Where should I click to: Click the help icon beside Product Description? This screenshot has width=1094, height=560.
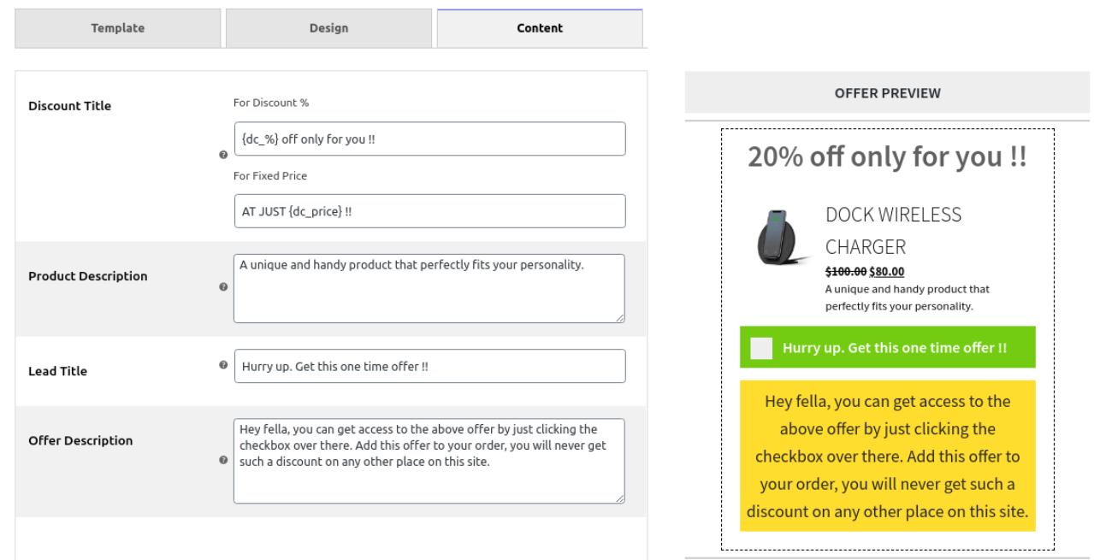(x=223, y=287)
